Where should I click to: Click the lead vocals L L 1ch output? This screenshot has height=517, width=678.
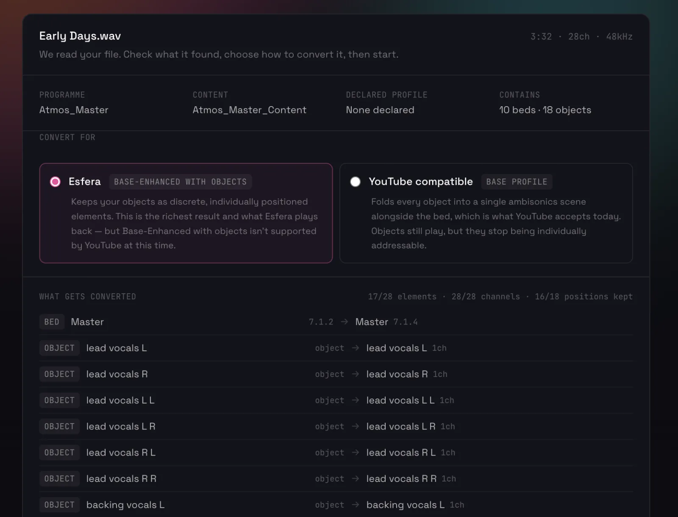pos(410,400)
